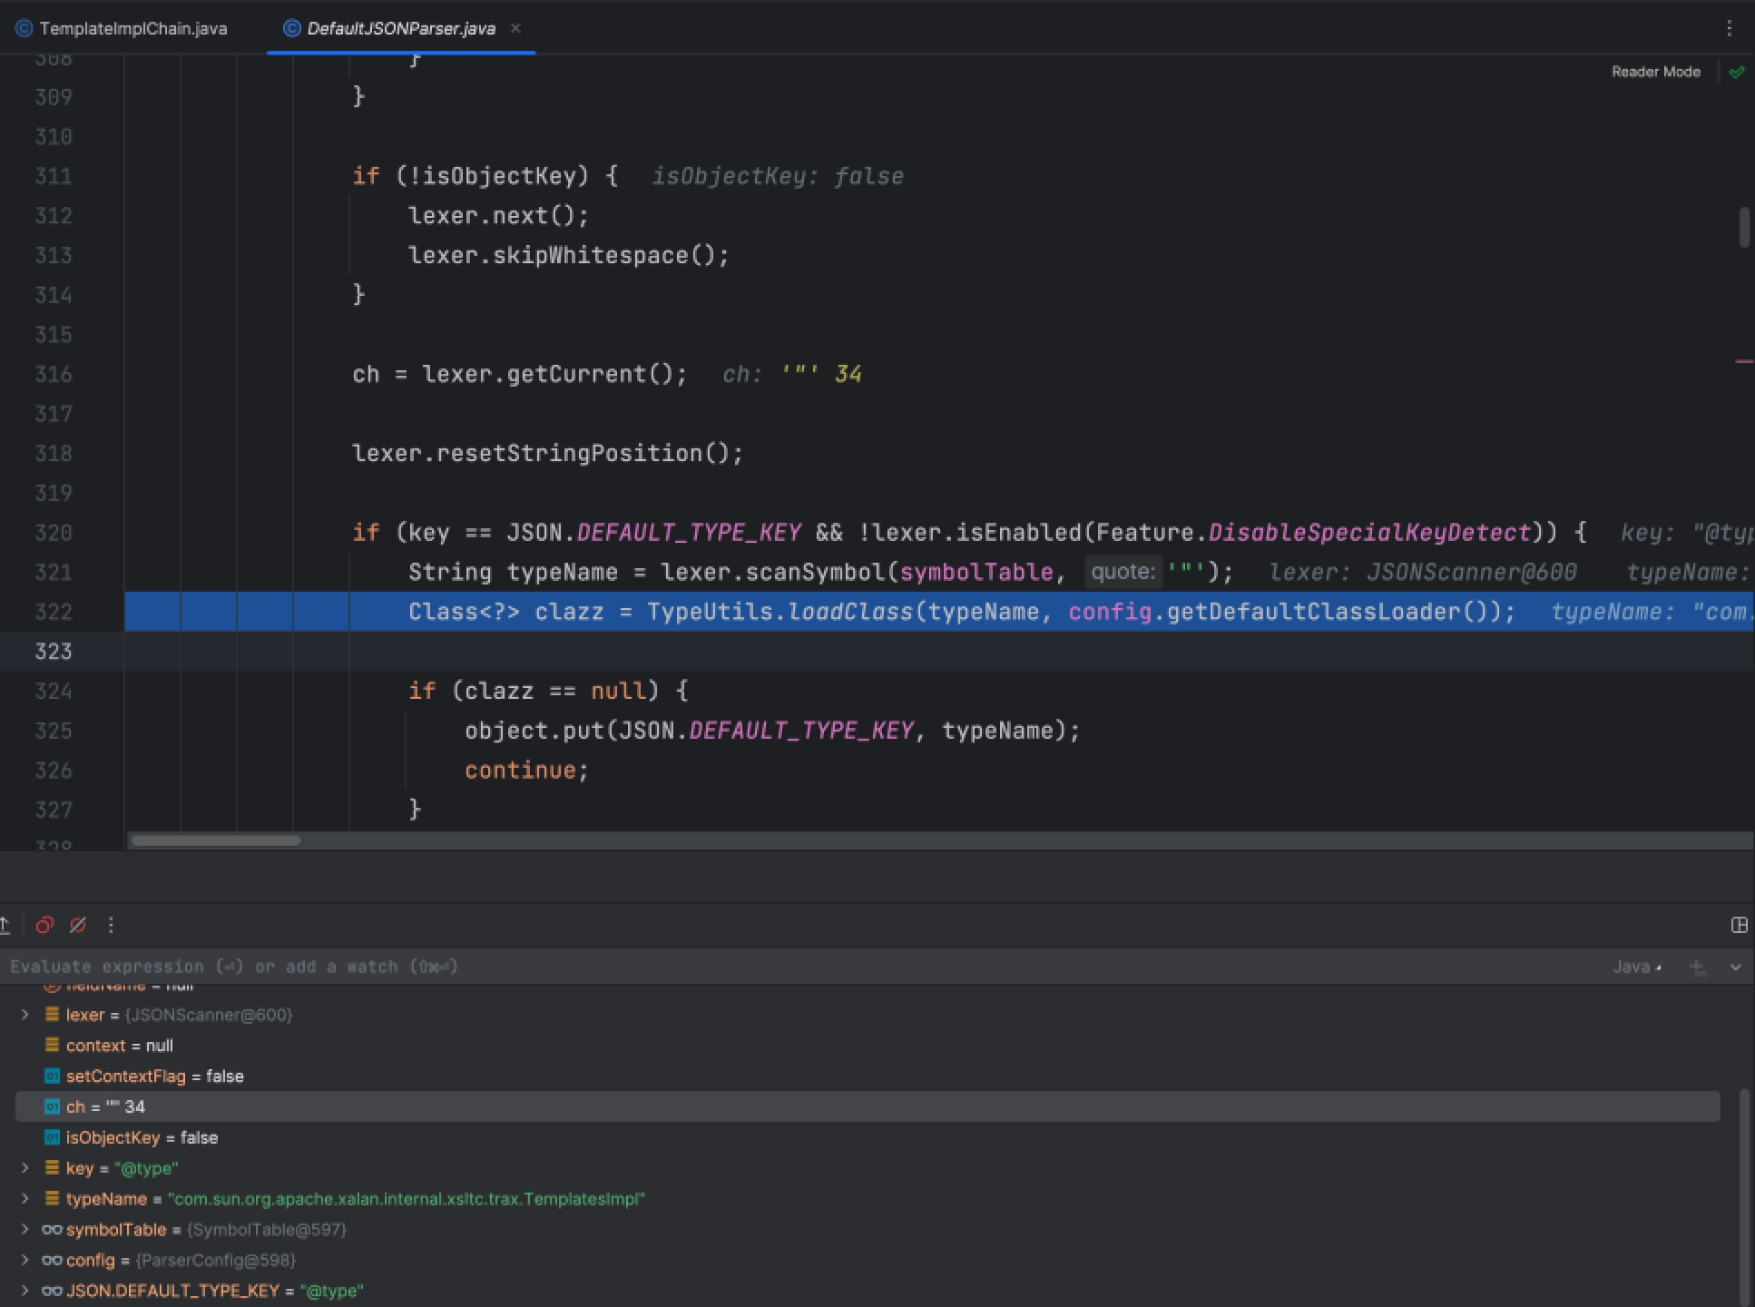The image size is (1755, 1307).
Task: Toggle Mute Breakpoints icon
Action: pos(78,925)
